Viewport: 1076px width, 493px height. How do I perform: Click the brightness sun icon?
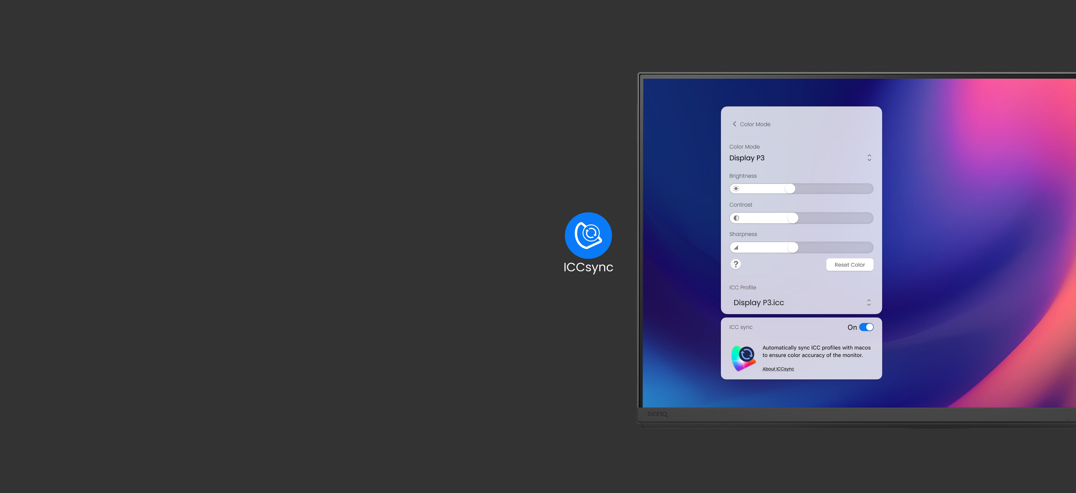tap(736, 189)
